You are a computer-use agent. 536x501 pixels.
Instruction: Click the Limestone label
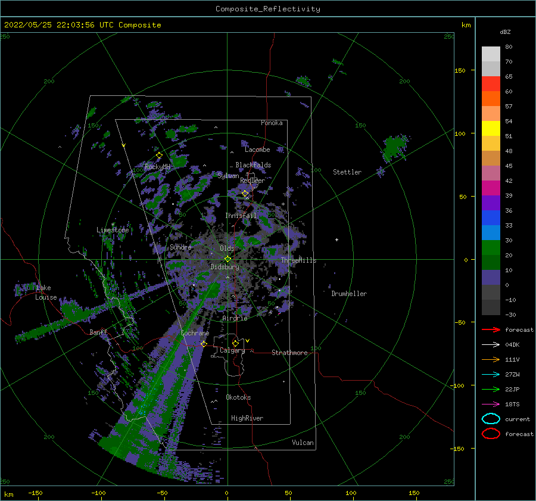coord(113,230)
